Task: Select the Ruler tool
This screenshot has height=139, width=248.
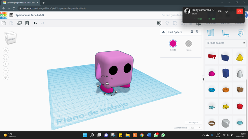Action: 226,33
